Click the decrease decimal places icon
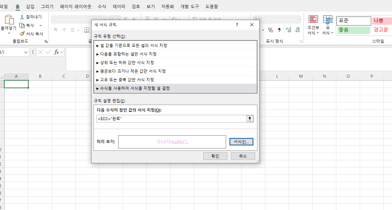The width and height of the screenshot is (392, 210). 297,30
